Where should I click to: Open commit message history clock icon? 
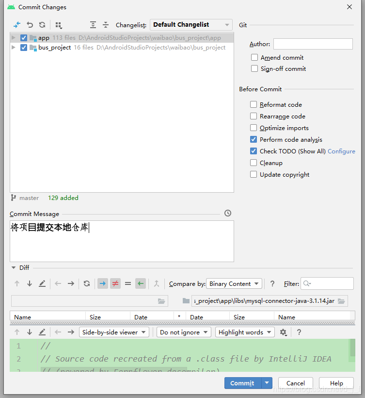pyautogui.click(x=228, y=213)
